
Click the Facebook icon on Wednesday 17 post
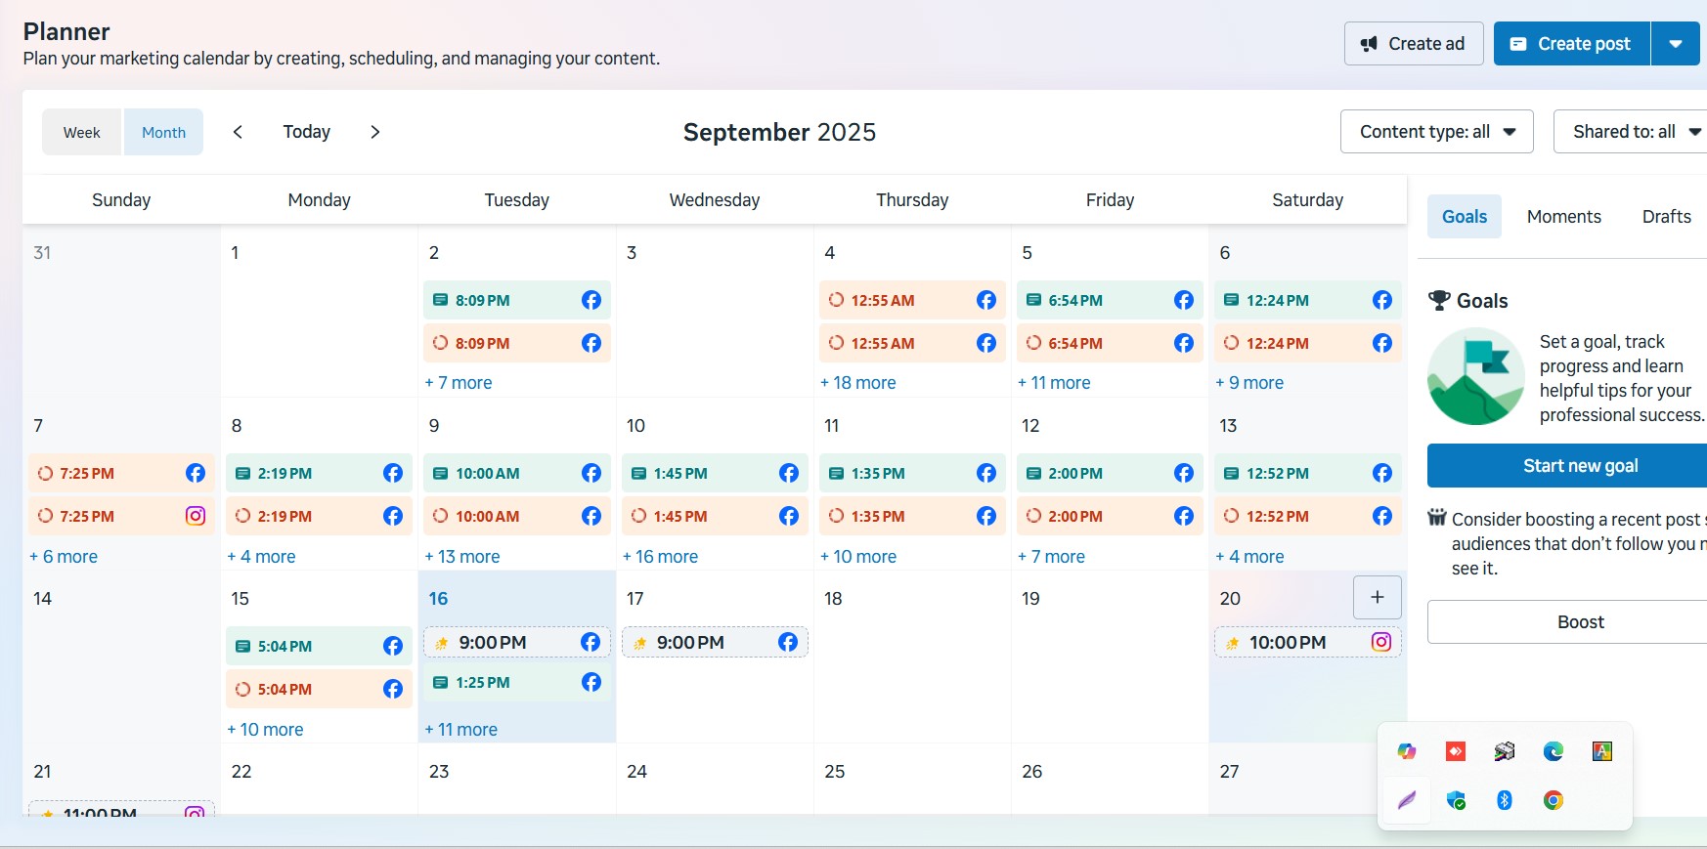point(788,642)
